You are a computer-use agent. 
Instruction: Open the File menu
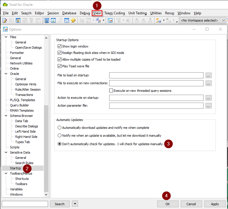[x=6, y=13]
